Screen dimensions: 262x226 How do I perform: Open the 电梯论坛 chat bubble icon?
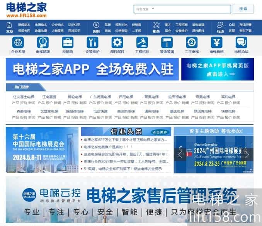coord(241,42)
